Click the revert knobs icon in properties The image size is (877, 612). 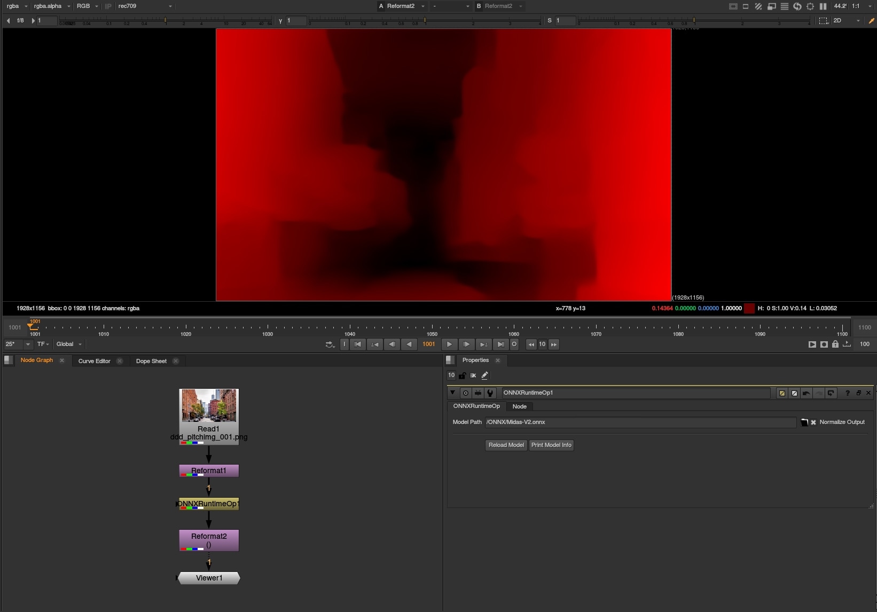coord(831,393)
